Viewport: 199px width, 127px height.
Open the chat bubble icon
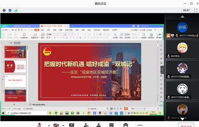click(x=111, y=125)
